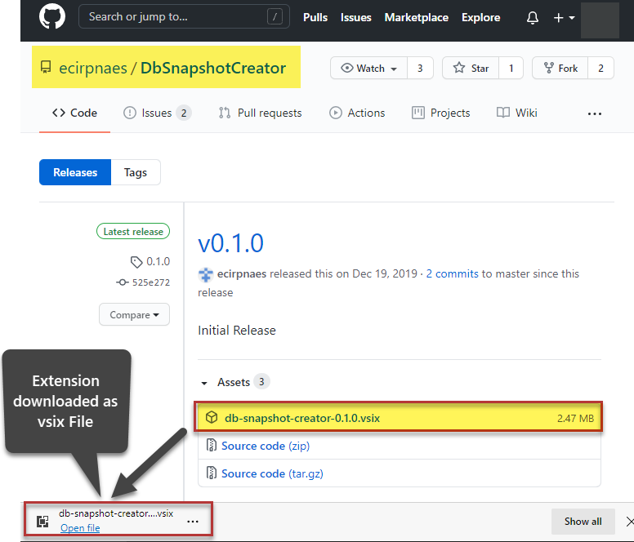Switch to the Pull requests tab
Screen dimensions: 634x542
(260, 113)
